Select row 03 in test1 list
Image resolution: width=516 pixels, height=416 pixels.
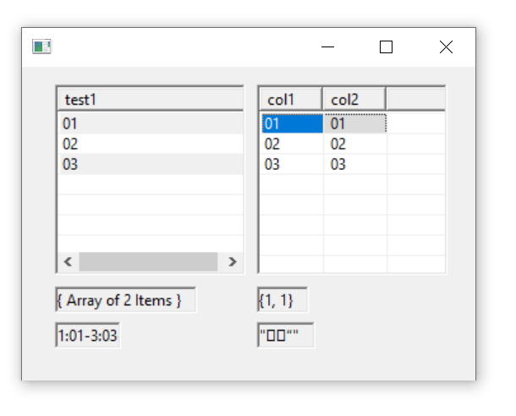[x=149, y=164]
